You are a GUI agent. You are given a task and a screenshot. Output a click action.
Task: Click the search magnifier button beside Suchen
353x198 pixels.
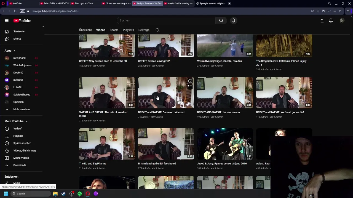(x=221, y=20)
